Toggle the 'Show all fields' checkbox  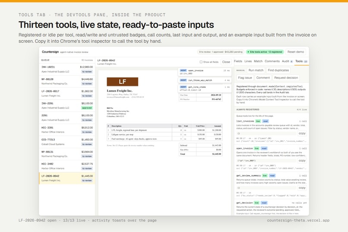pos(201,62)
